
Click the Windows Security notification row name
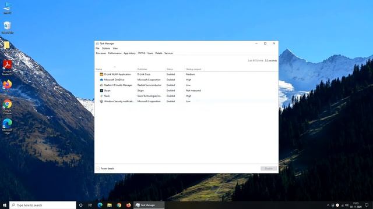click(119, 102)
